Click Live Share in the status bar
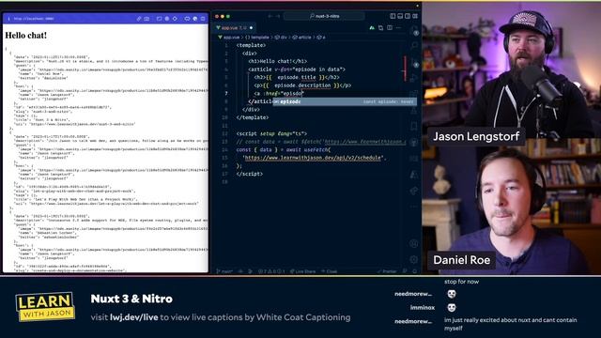This screenshot has width=601, height=338. pyautogui.click(x=302, y=271)
